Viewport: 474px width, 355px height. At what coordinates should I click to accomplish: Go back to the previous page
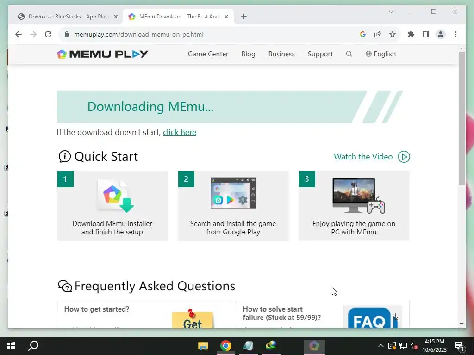[x=19, y=34]
